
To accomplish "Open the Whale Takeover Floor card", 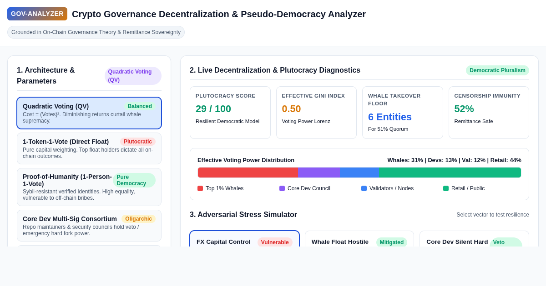I will point(403,113).
